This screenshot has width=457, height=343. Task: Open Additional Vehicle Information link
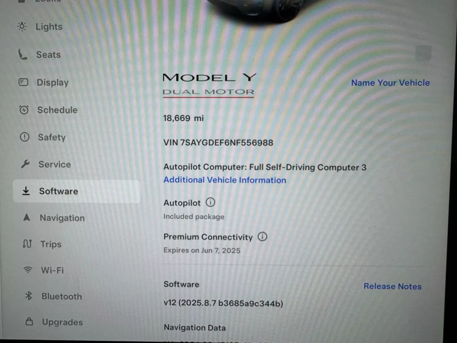225,180
